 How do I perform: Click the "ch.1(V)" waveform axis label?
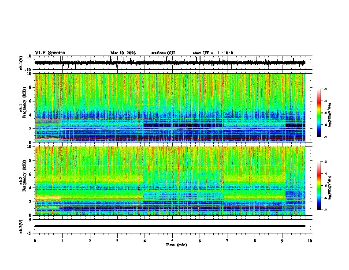21,63
